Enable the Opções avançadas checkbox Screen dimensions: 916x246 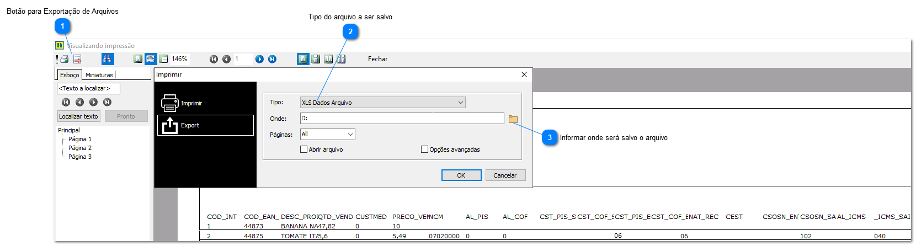[x=424, y=149]
